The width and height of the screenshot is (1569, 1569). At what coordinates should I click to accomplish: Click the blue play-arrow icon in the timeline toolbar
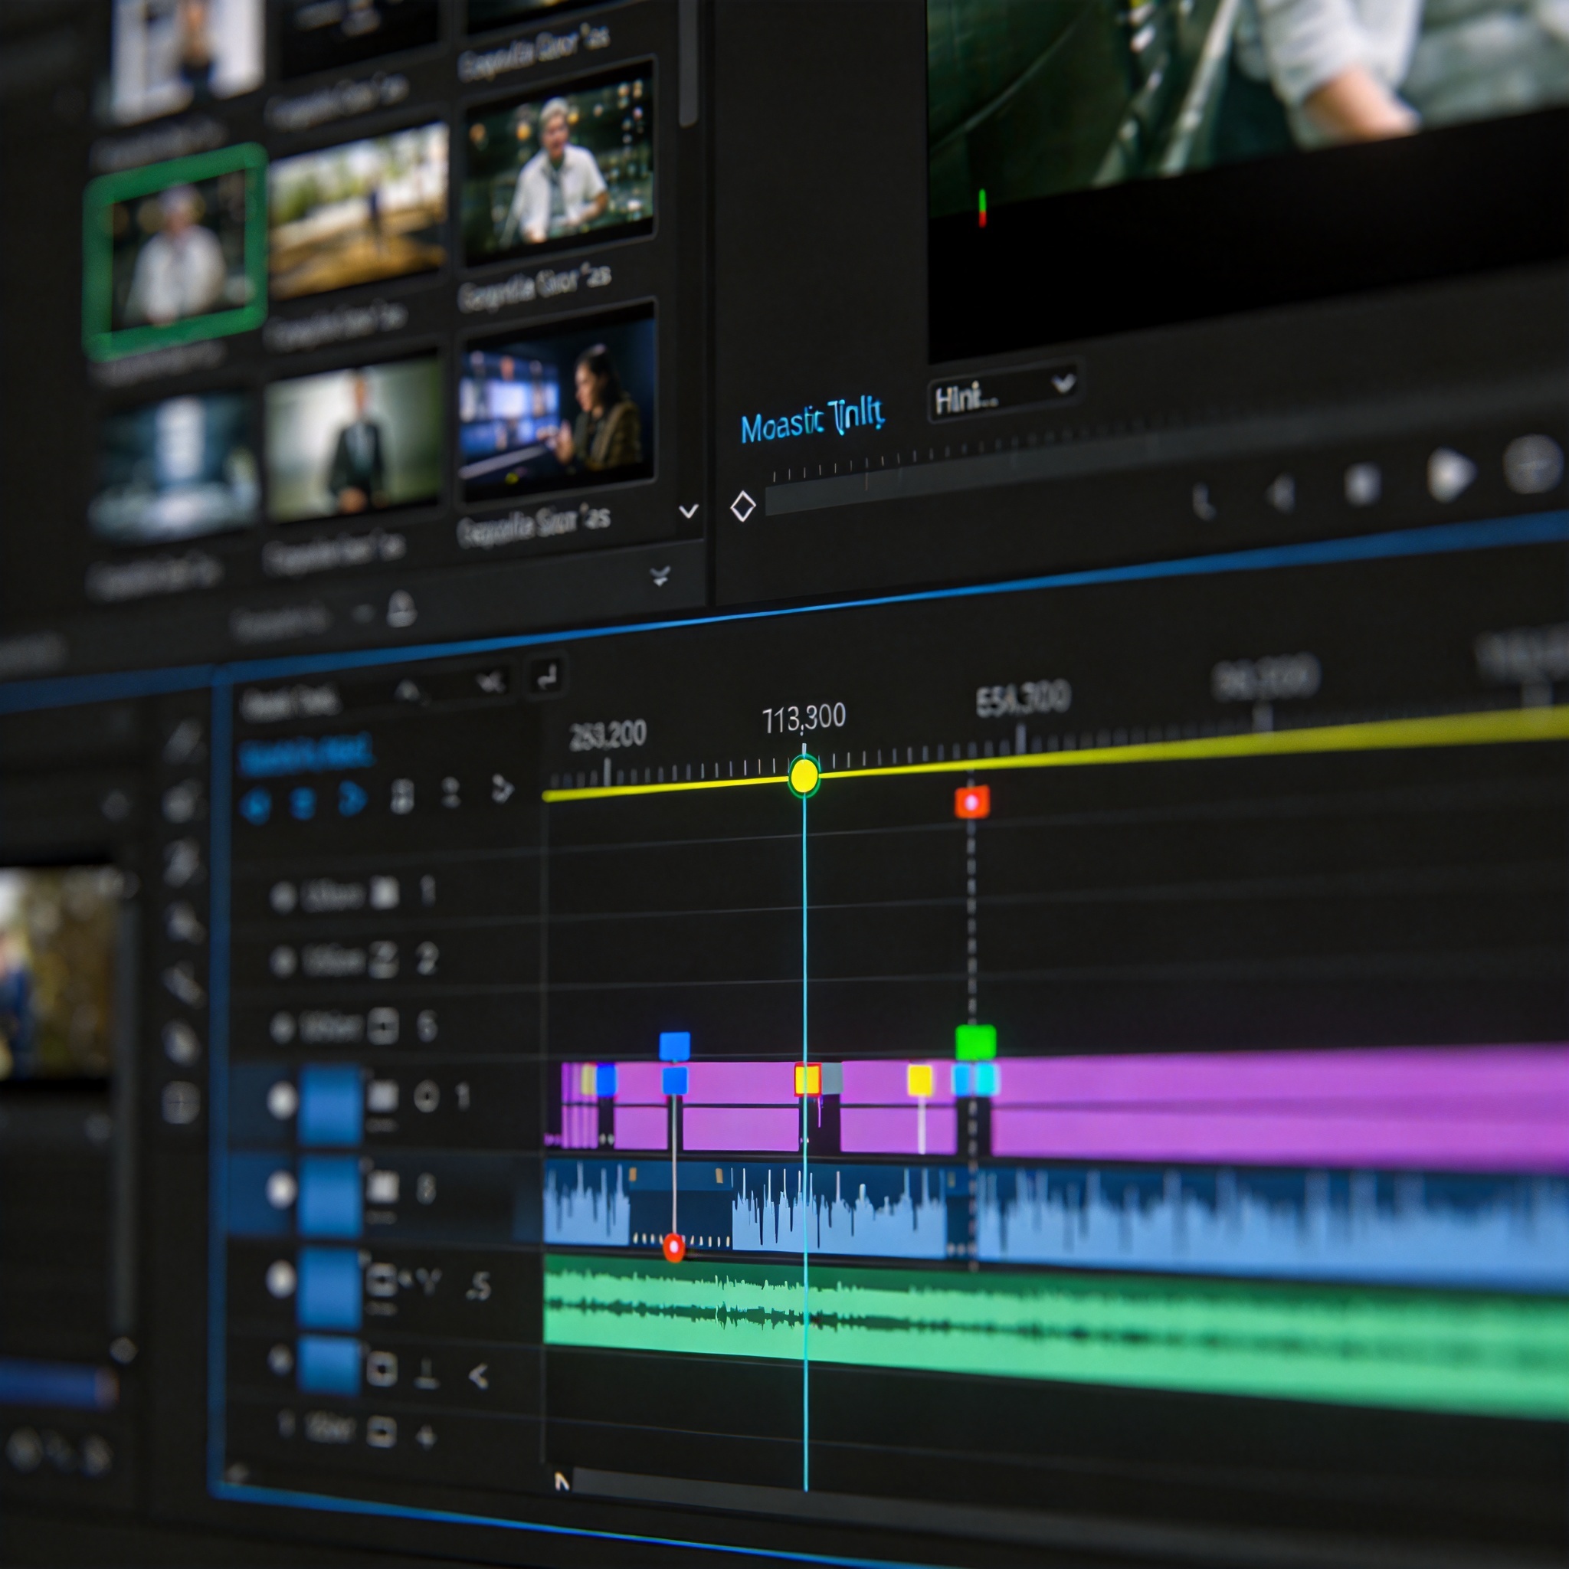(352, 800)
